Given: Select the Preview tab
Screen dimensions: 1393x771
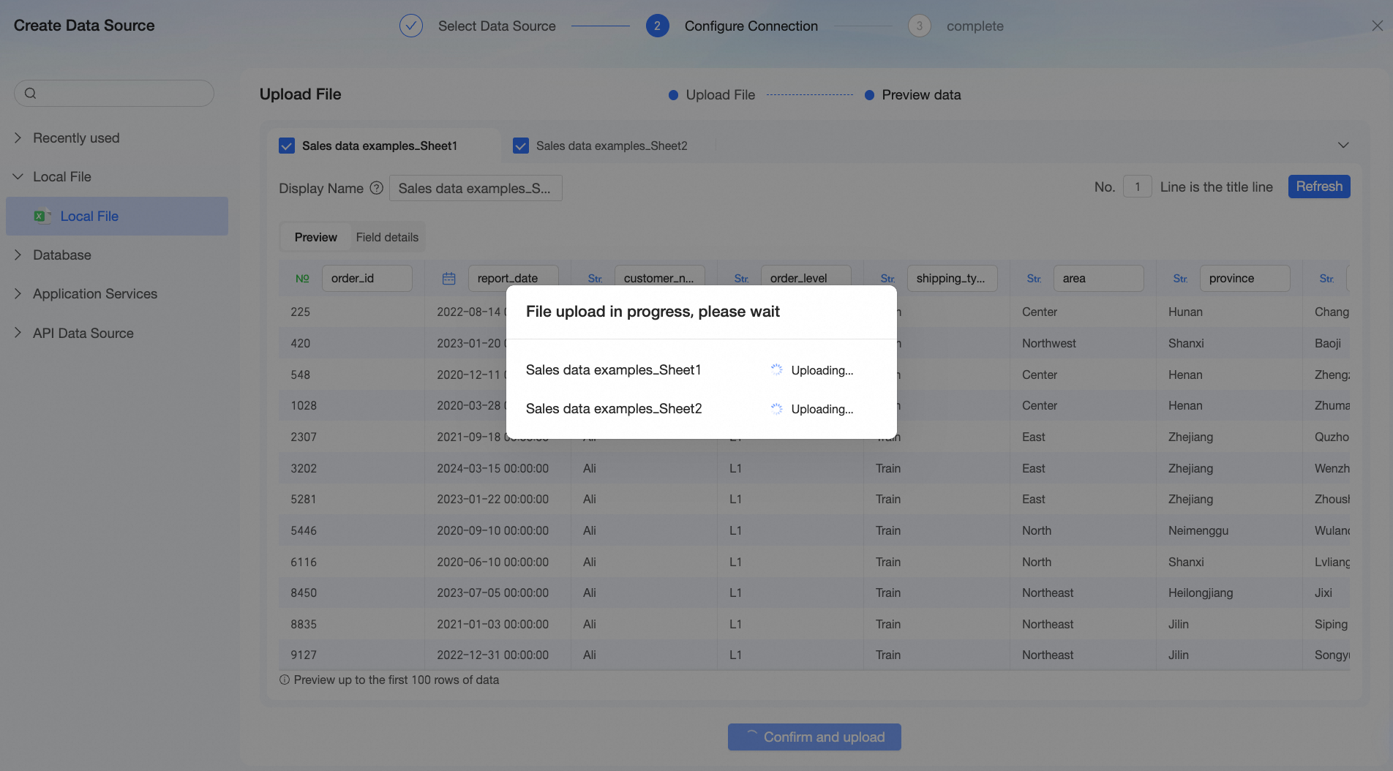Looking at the screenshot, I should 315,237.
